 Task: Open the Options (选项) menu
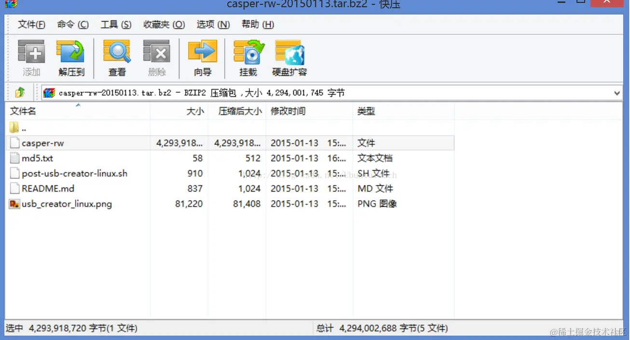point(213,24)
